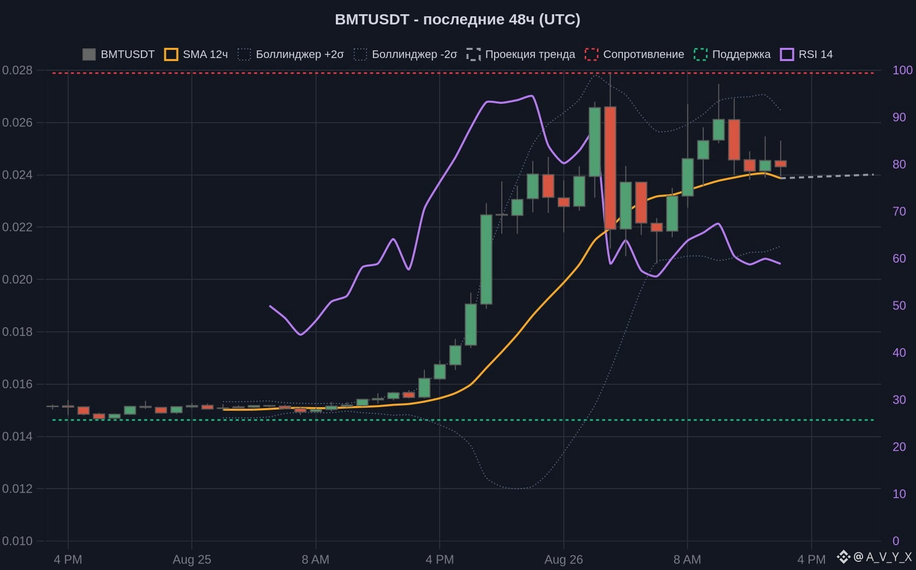Click the RSI axis value 80

[x=899, y=164]
